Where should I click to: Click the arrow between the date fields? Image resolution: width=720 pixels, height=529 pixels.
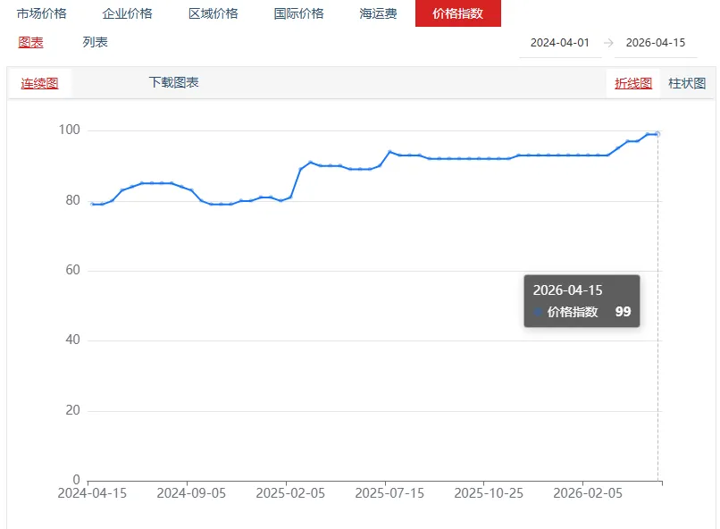click(x=608, y=43)
